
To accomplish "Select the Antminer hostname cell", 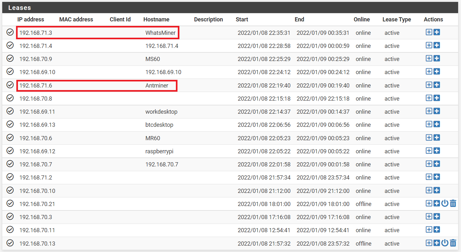I will (157, 85).
